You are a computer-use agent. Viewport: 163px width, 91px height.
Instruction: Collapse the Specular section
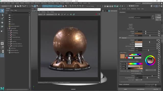(120, 38)
